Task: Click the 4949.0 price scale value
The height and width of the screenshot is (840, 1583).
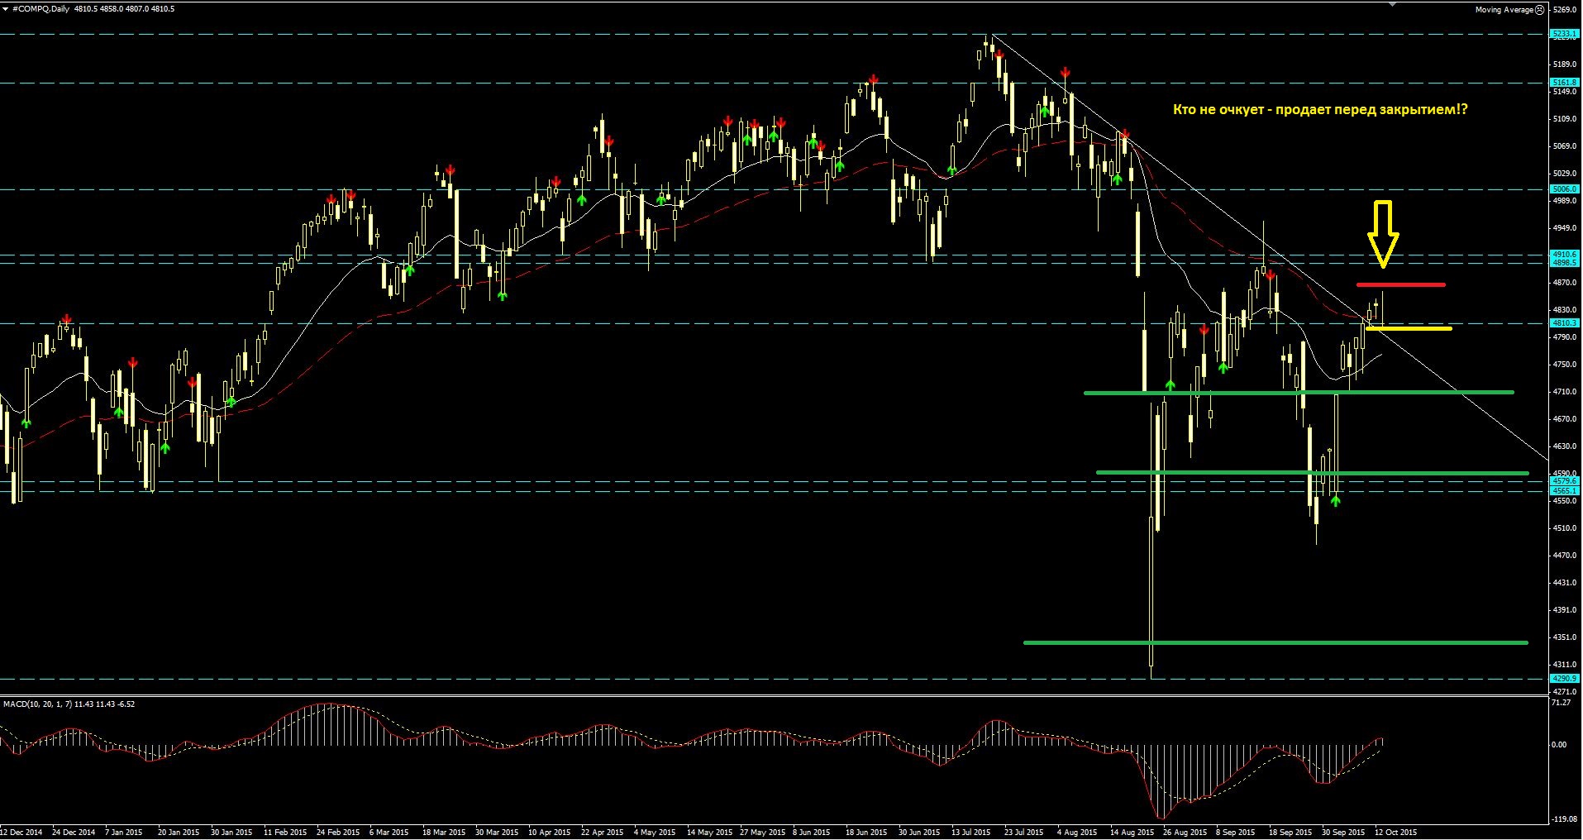Action: click(1565, 227)
